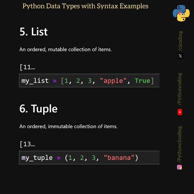Screen dimensions: 194x194
Task: Click the my_tuple code cell
Action: pyautogui.click(x=89, y=158)
